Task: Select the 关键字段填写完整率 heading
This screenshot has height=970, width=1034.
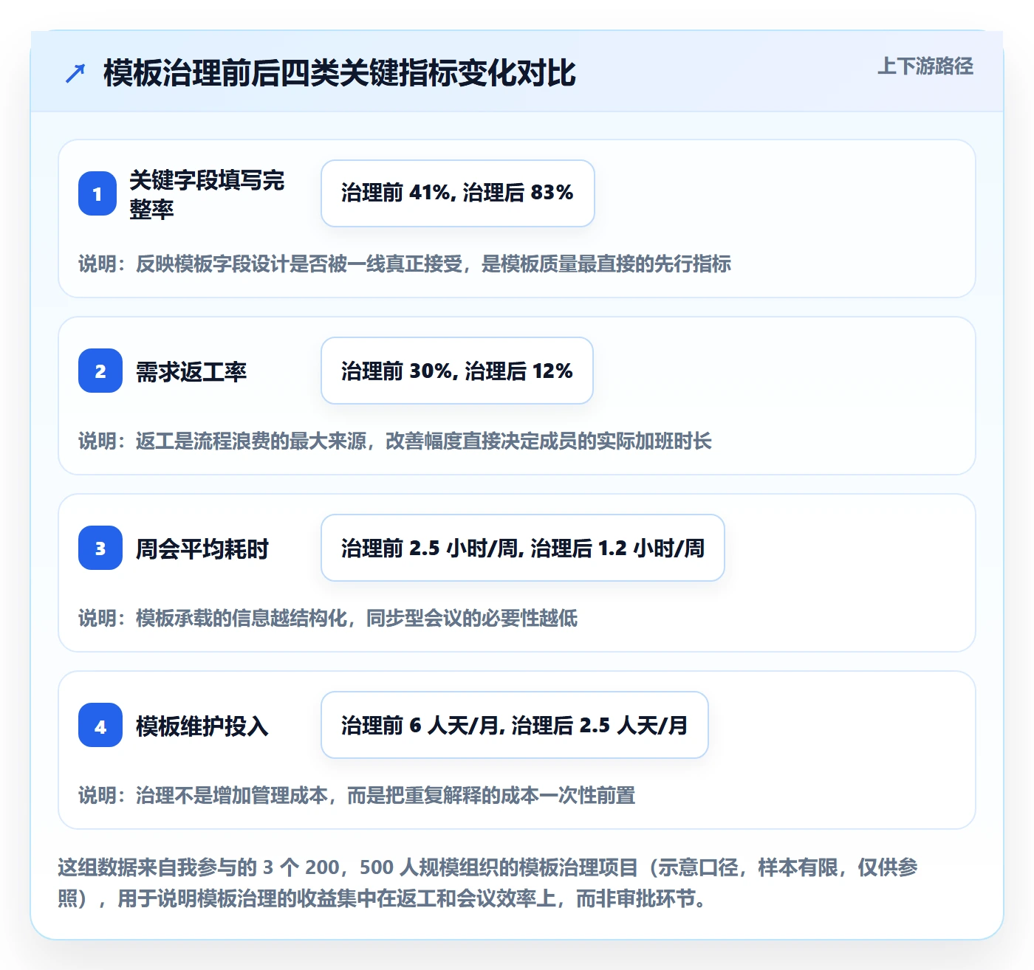Action: click(207, 194)
